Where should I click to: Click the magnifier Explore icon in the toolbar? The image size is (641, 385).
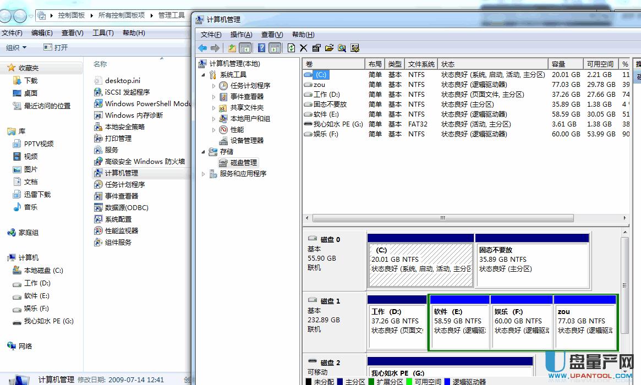342,48
